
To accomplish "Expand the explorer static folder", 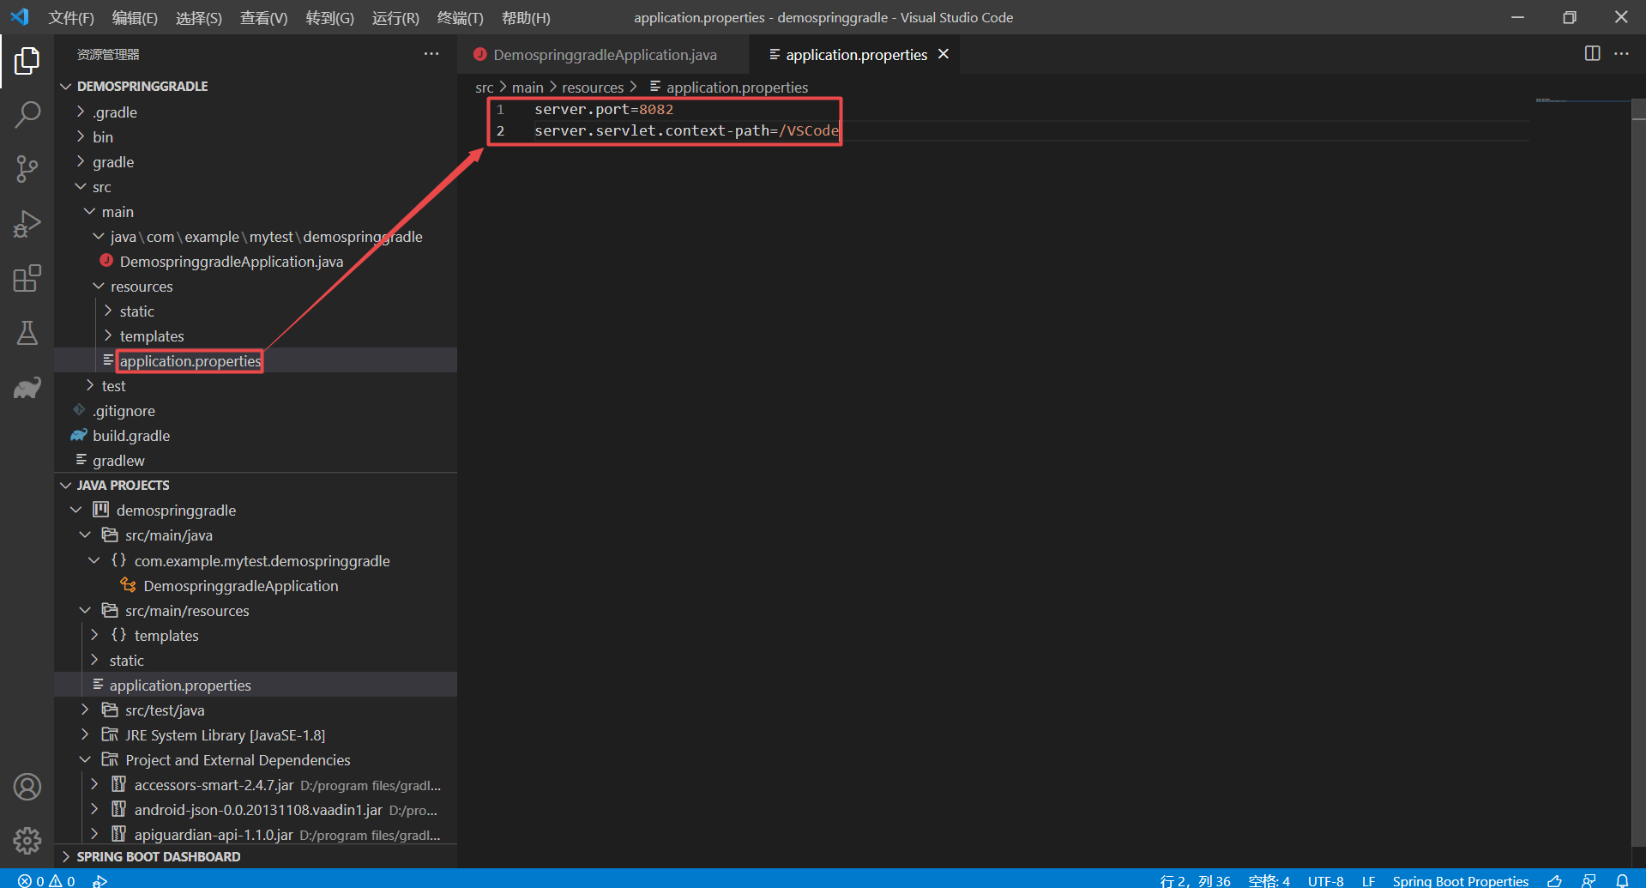I will [x=256, y=311].
